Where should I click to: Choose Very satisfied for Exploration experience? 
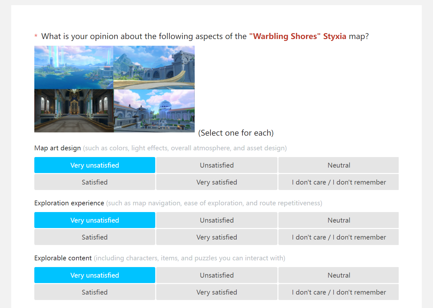point(217,237)
